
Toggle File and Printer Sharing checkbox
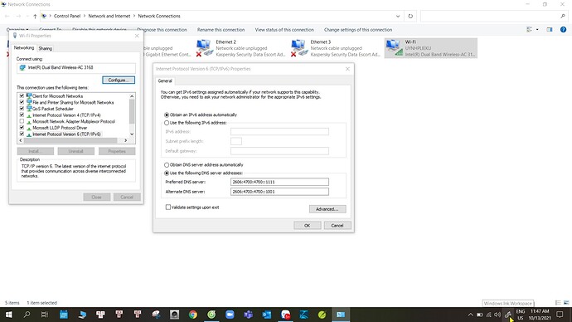(x=22, y=102)
